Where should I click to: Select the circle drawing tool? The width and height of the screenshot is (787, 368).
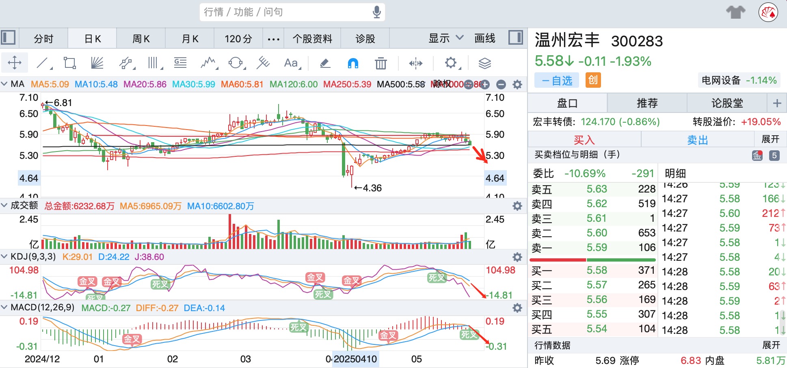coord(236,63)
